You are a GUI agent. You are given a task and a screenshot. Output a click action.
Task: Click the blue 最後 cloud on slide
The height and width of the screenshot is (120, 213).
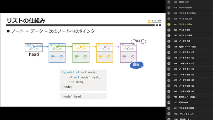coord(136,65)
